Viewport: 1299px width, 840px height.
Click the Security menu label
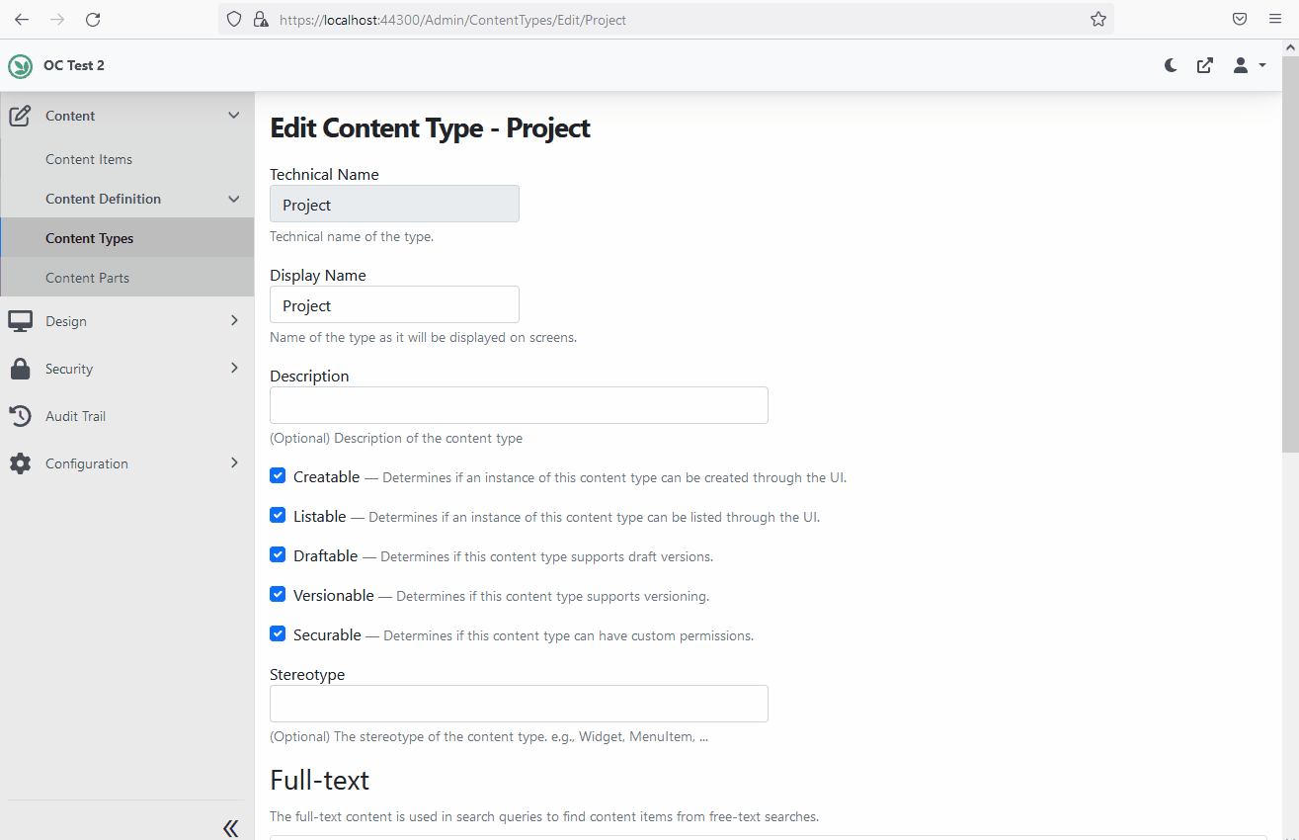tap(69, 369)
